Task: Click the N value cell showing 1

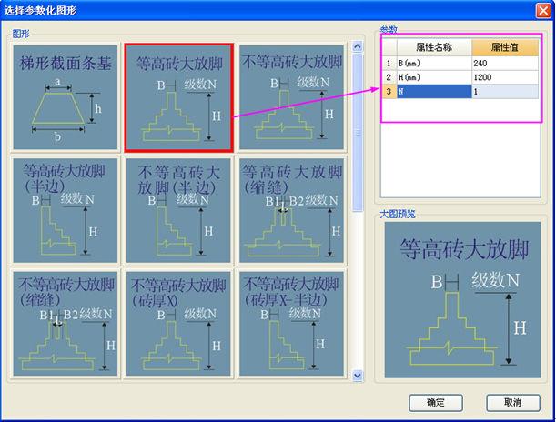Action: click(506, 91)
